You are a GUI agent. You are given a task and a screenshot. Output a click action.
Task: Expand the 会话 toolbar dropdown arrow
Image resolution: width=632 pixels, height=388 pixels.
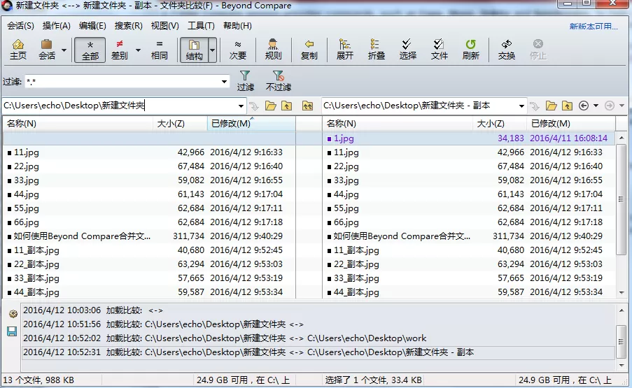tap(64, 50)
